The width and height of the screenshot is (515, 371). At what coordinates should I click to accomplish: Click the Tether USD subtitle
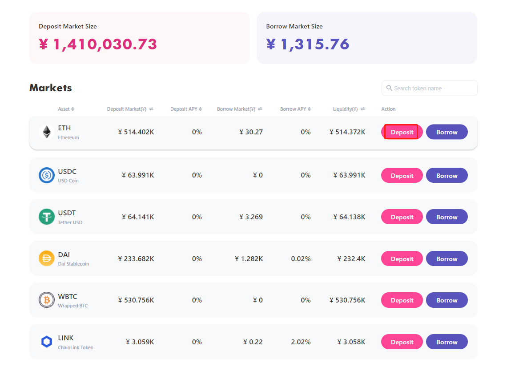click(70, 222)
